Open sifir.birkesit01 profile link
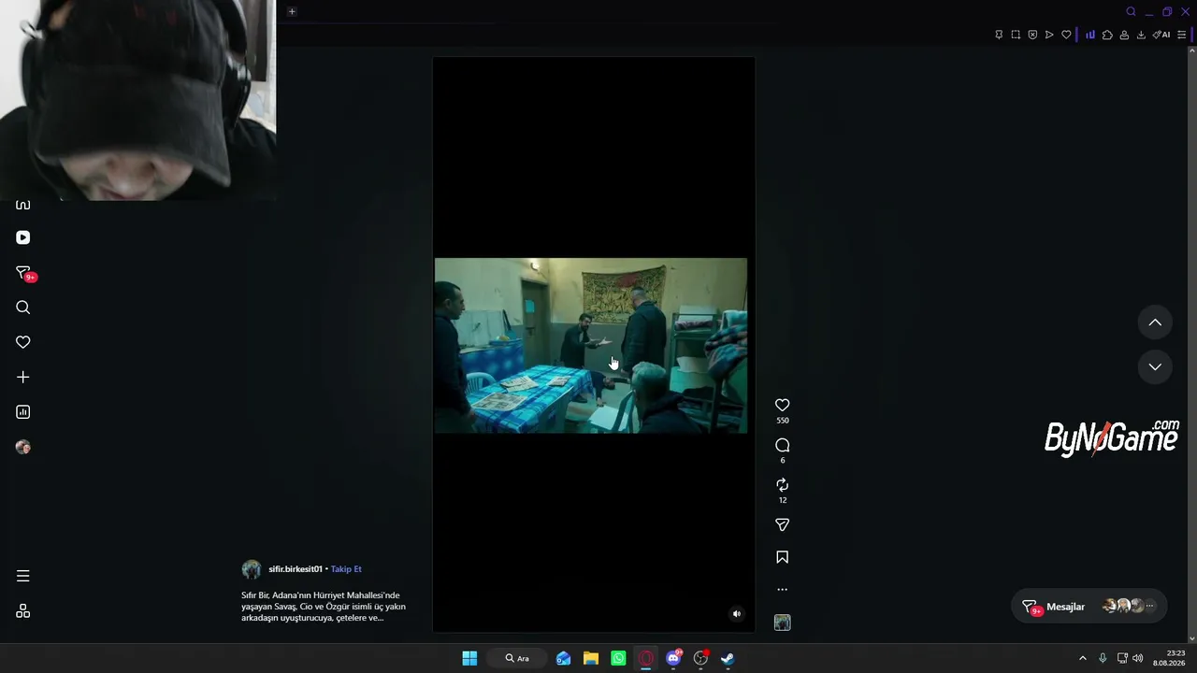This screenshot has height=673, width=1197. (x=296, y=569)
